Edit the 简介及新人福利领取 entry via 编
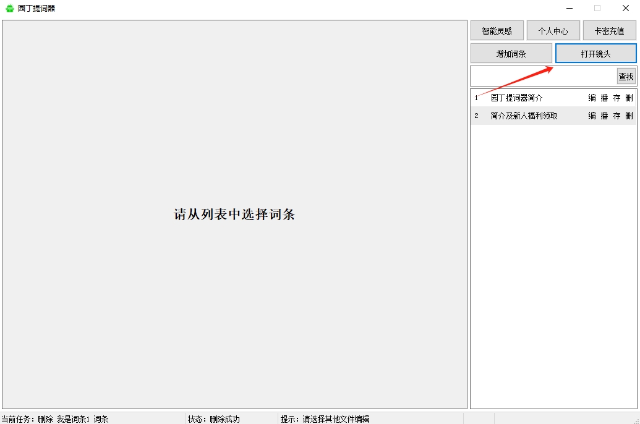640x424 pixels. click(x=592, y=116)
